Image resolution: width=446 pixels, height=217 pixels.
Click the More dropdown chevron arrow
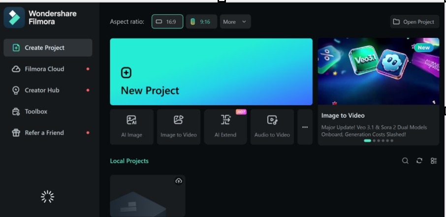[244, 22]
